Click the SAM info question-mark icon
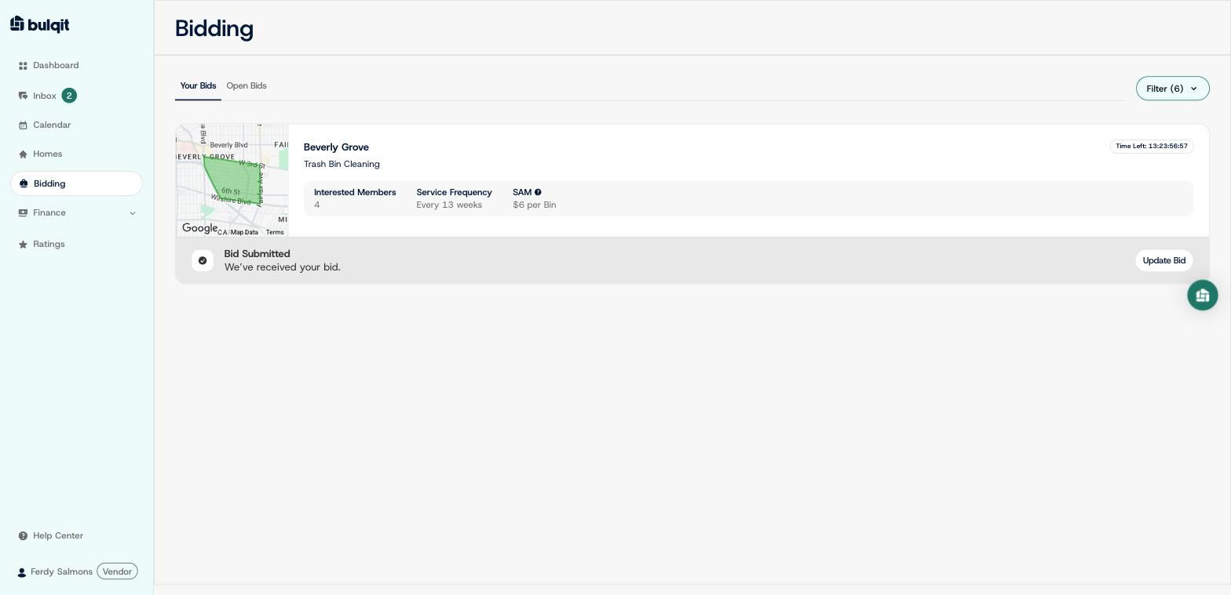 click(x=538, y=192)
